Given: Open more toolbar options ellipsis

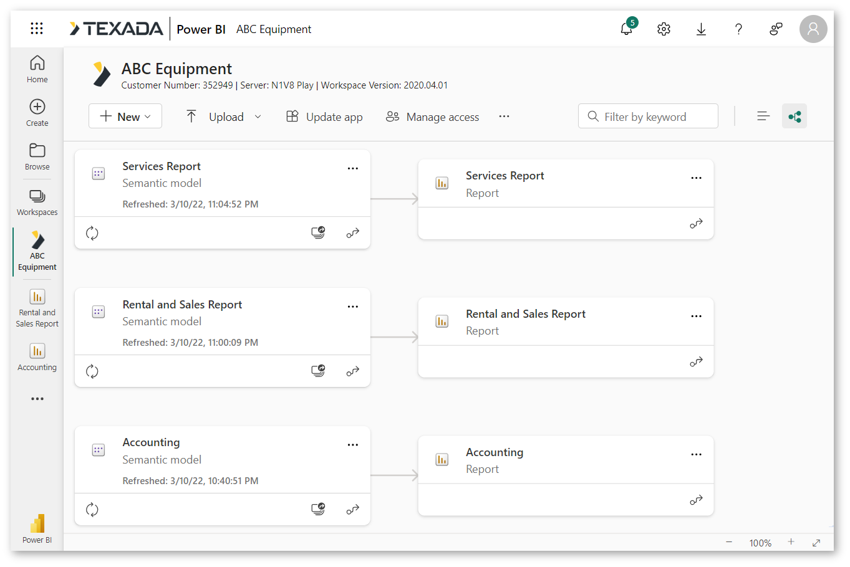Looking at the screenshot, I should coord(504,117).
